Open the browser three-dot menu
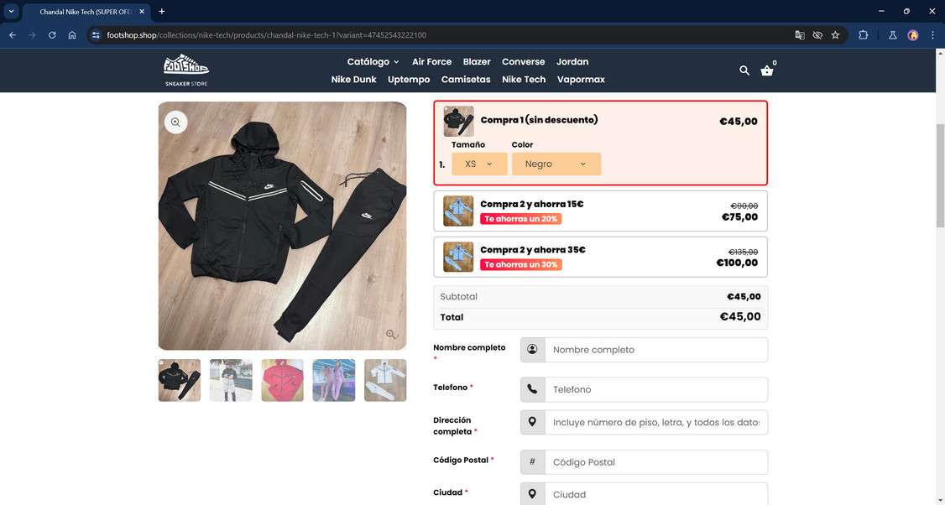This screenshot has height=505, width=945. (932, 35)
